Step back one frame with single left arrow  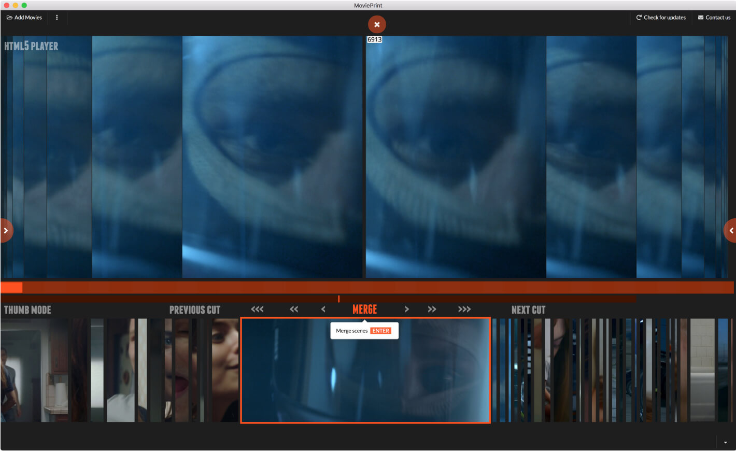(x=323, y=309)
